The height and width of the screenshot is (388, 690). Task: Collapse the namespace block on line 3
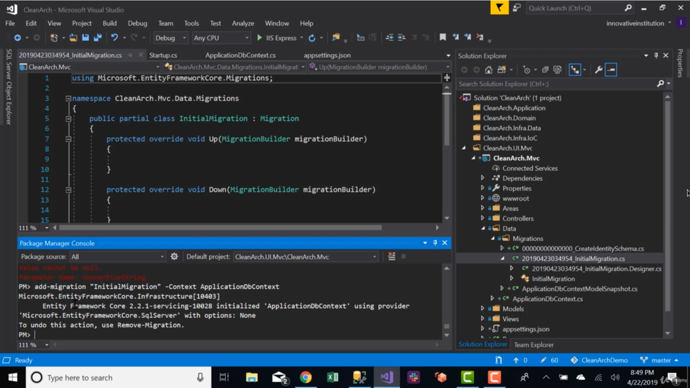(68, 98)
